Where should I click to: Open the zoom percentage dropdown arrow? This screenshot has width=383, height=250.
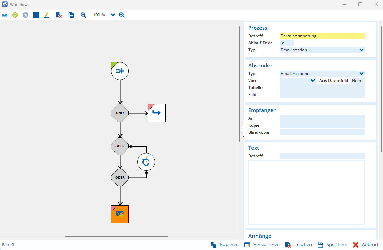(113, 15)
